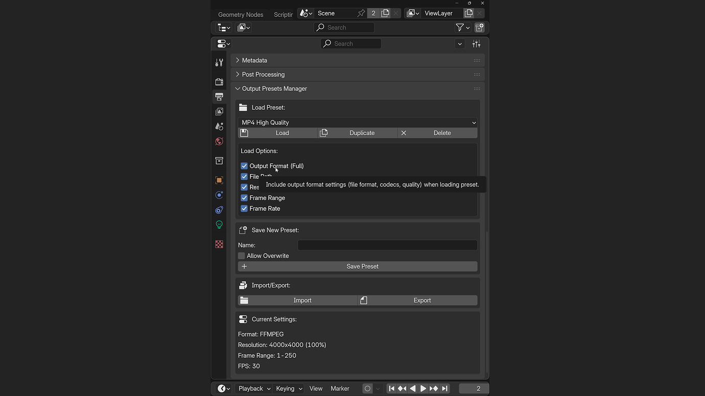705x396 pixels.
Task: Load the selected preset
Action: (278, 133)
